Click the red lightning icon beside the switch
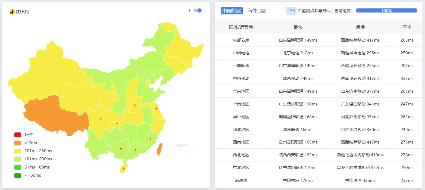The height and width of the screenshot is (190, 425). pyautogui.click(x=189, y=10)
